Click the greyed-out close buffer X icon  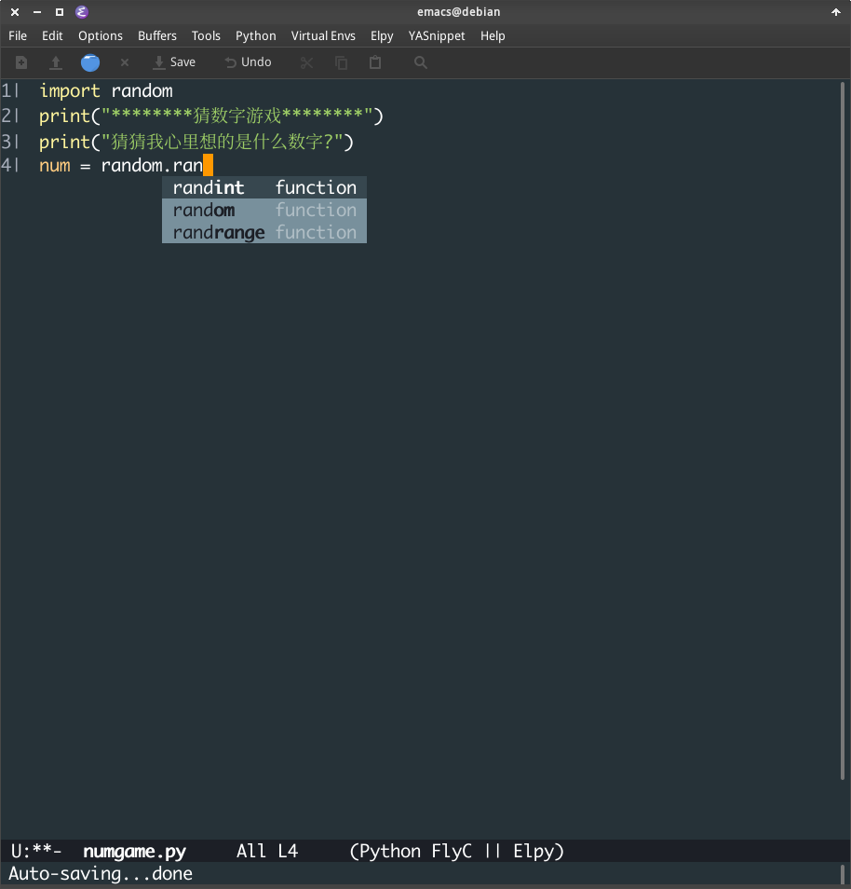[x=125, y=62]
